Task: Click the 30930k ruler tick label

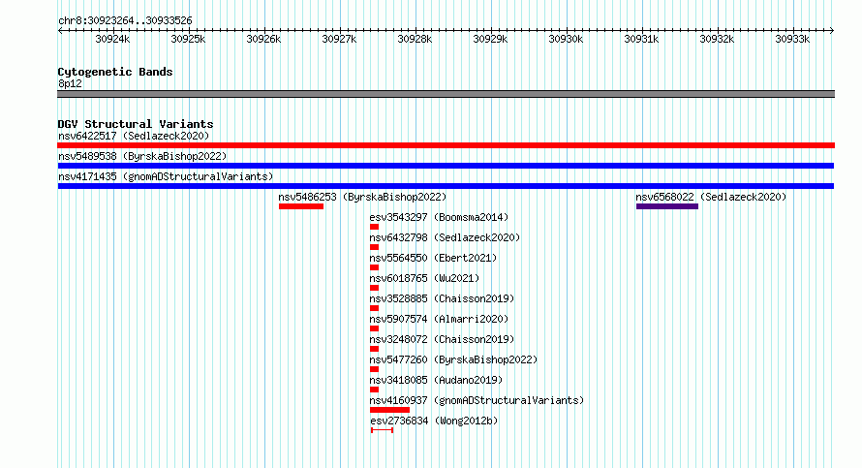Action: [x=566, y=39]
